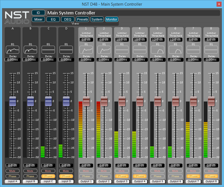Switch to the Mixer view
Image resolution: width=224 pixels, height=187 pixels.
click(x=38, y=19)
